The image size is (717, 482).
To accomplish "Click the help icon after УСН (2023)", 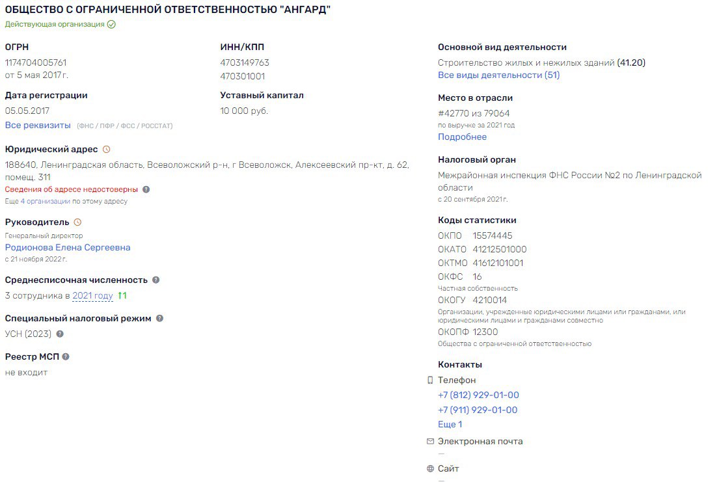I will point(60,334).
